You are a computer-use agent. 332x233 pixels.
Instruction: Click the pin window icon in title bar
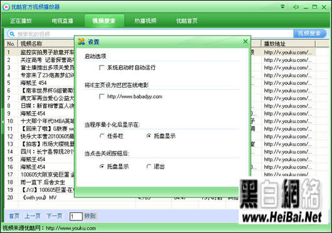[x=296, y=7]
